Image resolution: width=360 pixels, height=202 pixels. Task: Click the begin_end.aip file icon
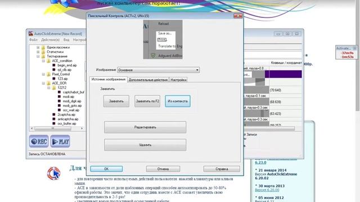coord(54,65)
